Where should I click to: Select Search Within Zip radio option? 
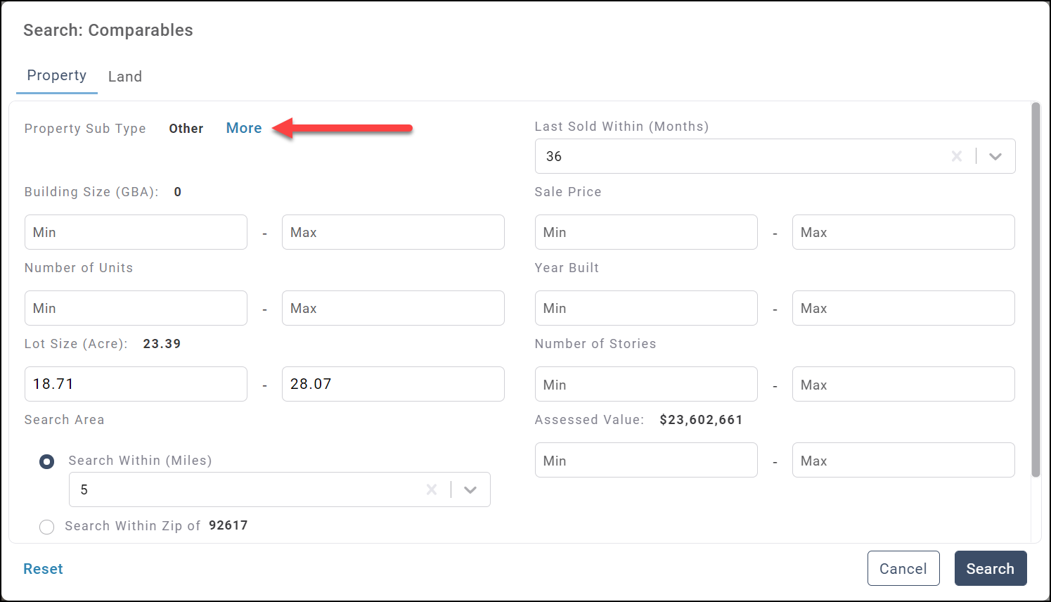click(x=46, y=527)
